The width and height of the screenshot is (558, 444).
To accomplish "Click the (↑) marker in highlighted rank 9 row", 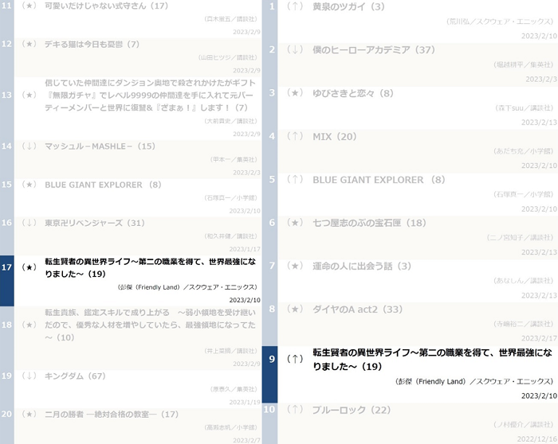I will (295, 359).
